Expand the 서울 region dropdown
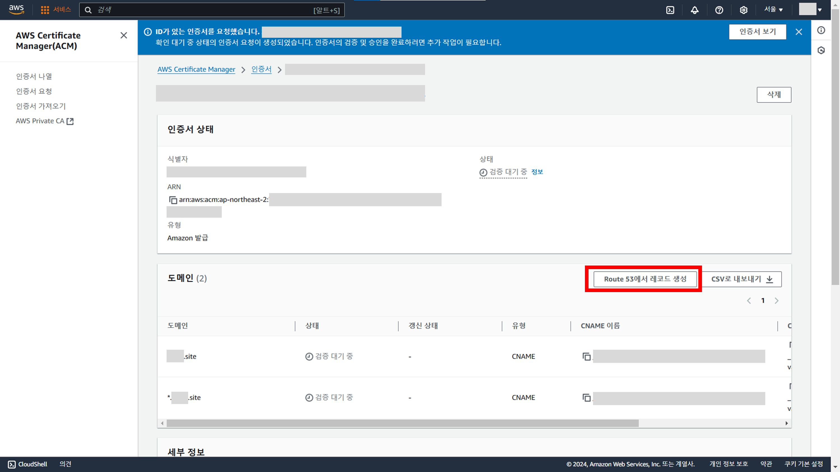 pyautogui.click(x=773, y=10)
